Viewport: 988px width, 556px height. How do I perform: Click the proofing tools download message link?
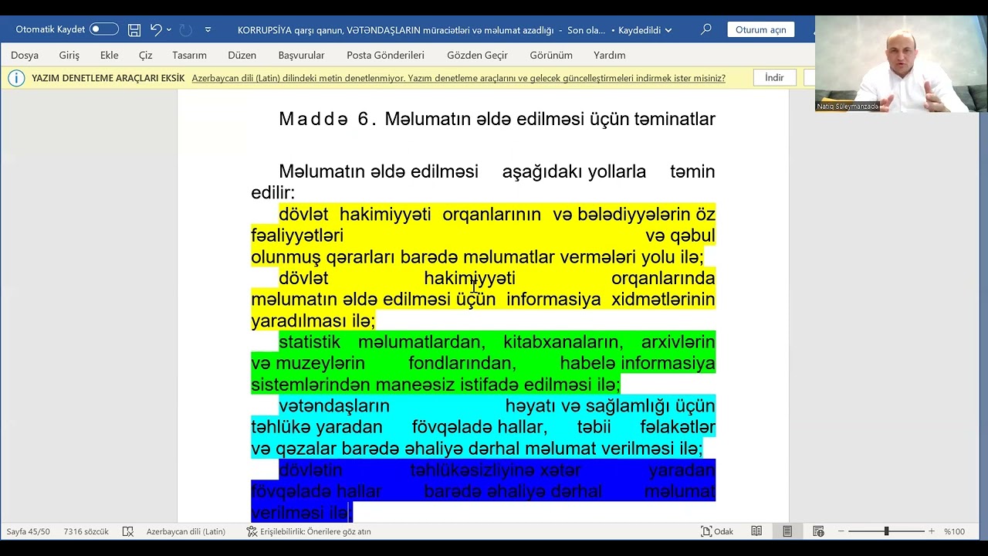(x=458, y=78)
